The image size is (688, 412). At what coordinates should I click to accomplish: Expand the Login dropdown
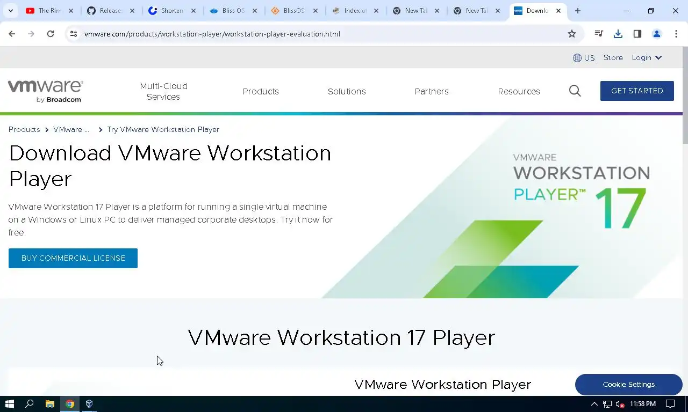[x=647, y=57]
